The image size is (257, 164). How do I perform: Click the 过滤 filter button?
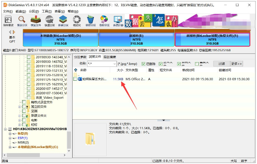(x=222, y=64)
